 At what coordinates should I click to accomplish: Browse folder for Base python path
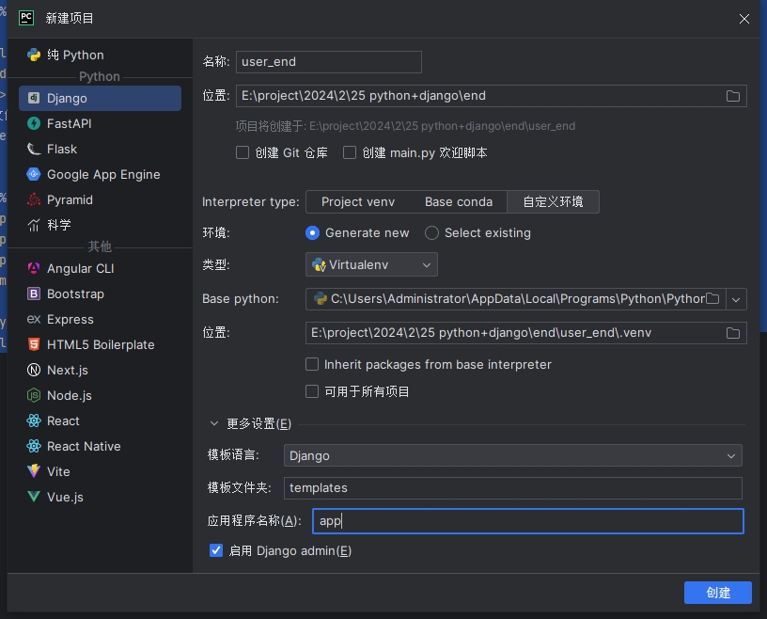712,299
